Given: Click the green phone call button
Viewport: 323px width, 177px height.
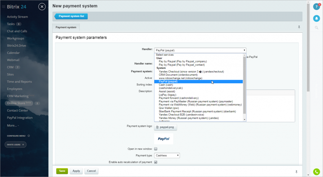Looking at the screenshot, I should pos(316,172).
